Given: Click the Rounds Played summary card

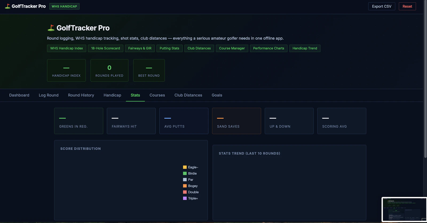Looking at the screenshot, I should point(109,70).
